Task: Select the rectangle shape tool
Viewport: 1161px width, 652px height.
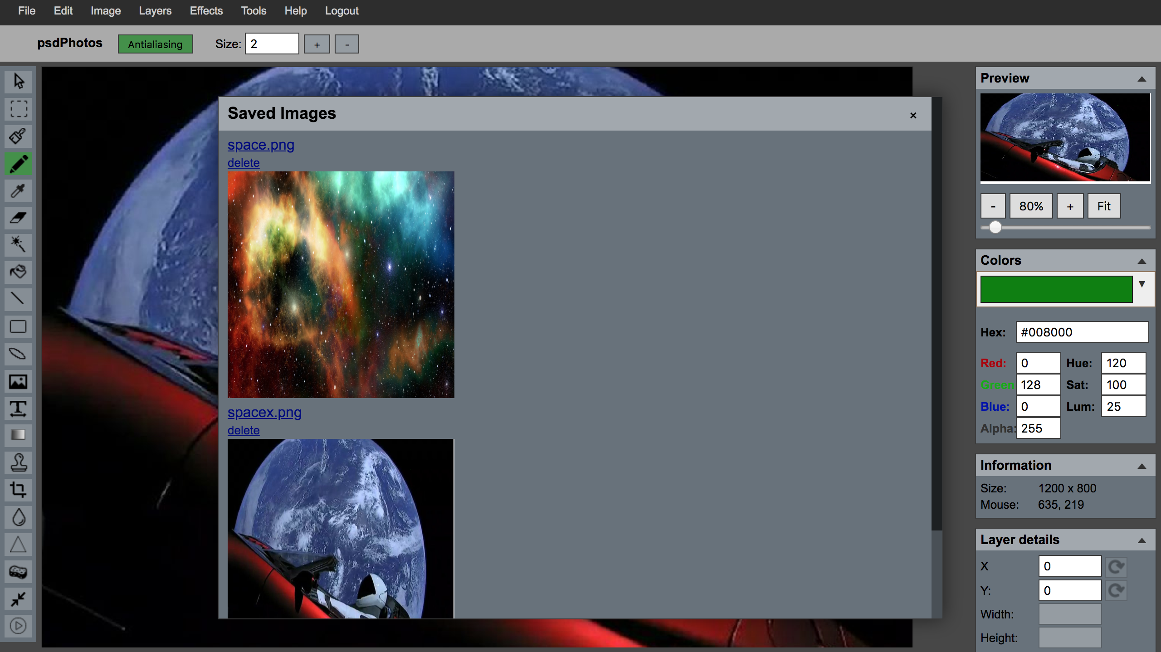Action: pyautogui.click(x=18, y=326)
